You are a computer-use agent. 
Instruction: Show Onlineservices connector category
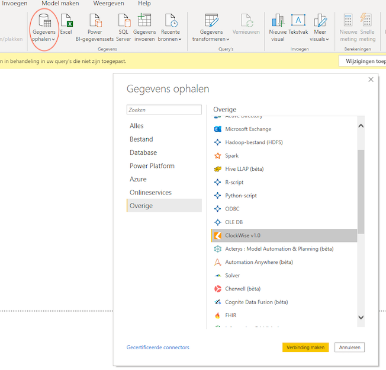(164, 193)
